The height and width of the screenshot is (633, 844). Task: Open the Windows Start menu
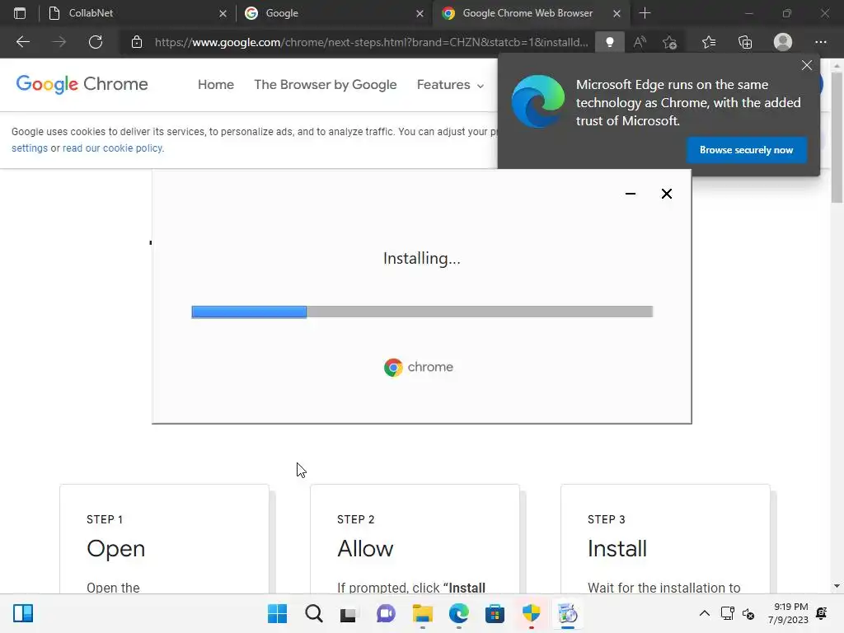coord(277,613)
